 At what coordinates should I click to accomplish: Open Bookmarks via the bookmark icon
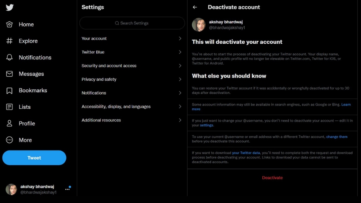(10, 91)
